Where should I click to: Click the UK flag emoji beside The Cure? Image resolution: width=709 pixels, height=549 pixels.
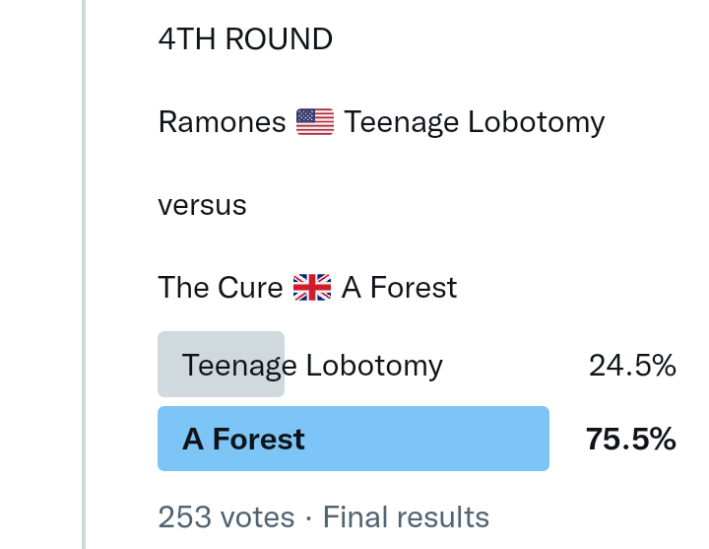tap(312, 288)
